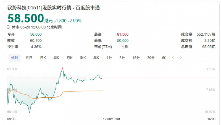Screen dimensions: 221x125
Task: Click the right arrow to show more tabs
Action: click(181, 58)
